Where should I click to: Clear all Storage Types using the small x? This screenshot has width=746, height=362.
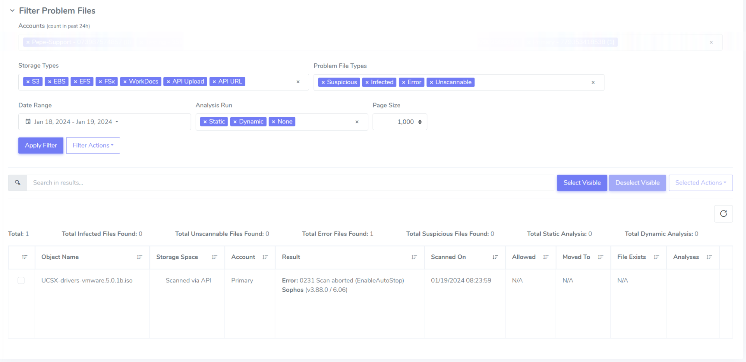pyautogui.click(x=298, y=82)
